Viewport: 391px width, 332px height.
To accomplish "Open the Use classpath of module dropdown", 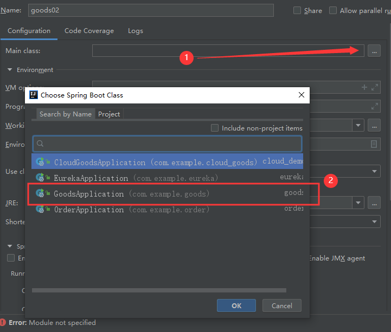I will click(x=374, y=171).
